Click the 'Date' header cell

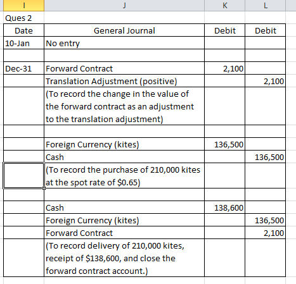click(23, 30)
